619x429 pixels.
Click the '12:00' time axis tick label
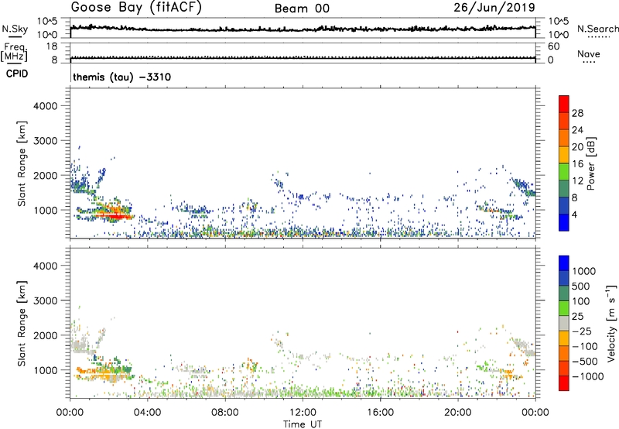[x=303, y=413]
